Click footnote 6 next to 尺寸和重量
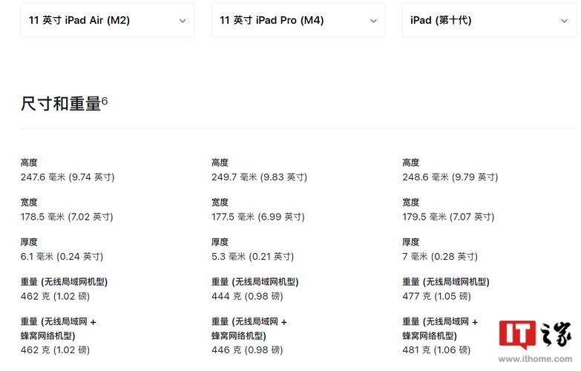 coord(105,101)
